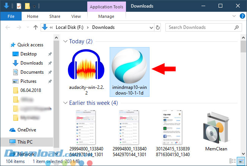Select OneDrive in the navigation pane
Viewport: 247px width, 166px height.
coord(27,130)
